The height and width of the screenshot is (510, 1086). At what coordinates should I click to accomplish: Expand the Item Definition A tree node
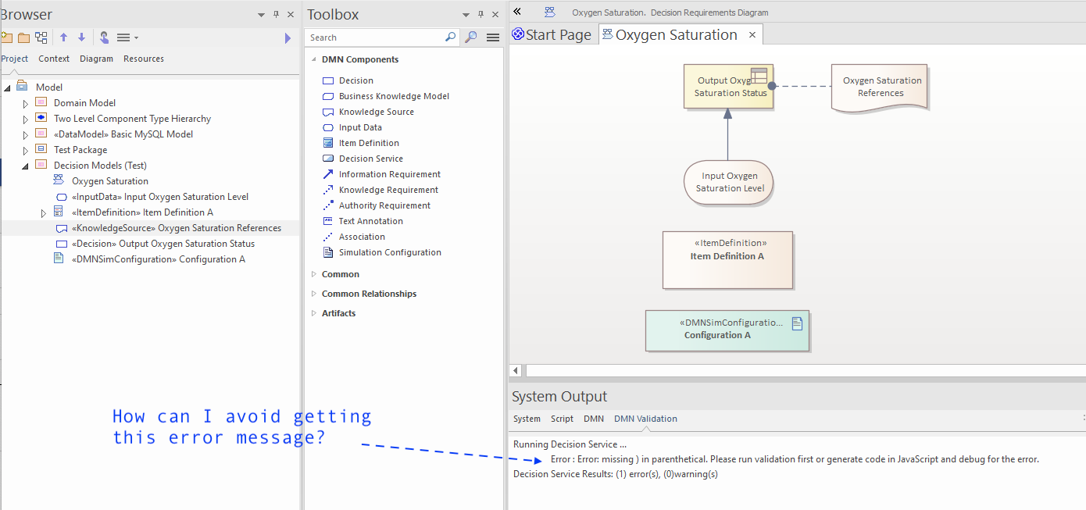[44, 212]
